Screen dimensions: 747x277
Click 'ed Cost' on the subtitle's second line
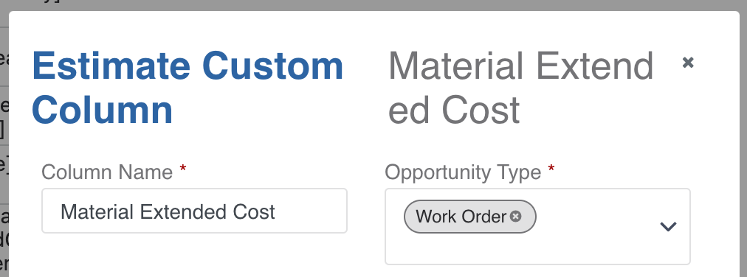[x=454, y=111]
